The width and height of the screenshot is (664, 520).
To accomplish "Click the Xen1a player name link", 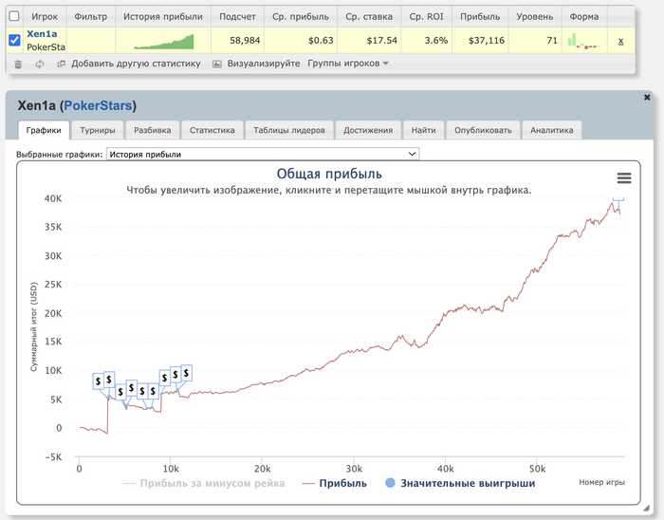I will click(x=42, y=34).
